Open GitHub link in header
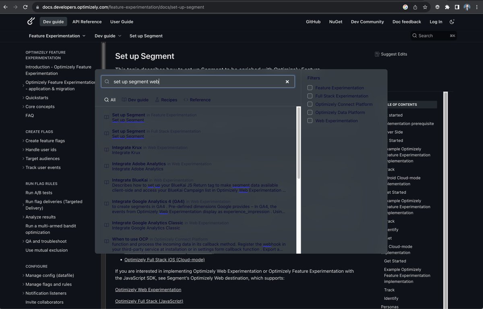 (x=313, y=22)
